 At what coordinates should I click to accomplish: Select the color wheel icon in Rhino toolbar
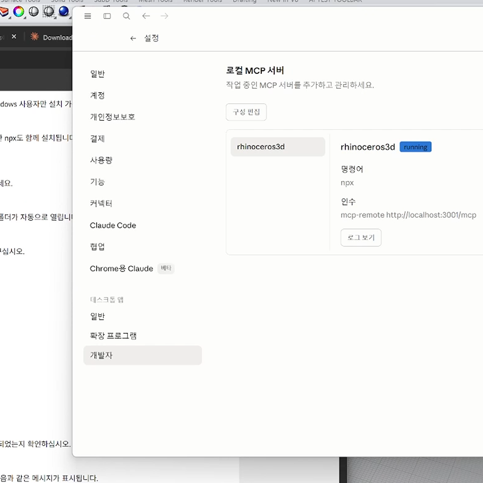(18, 12)
